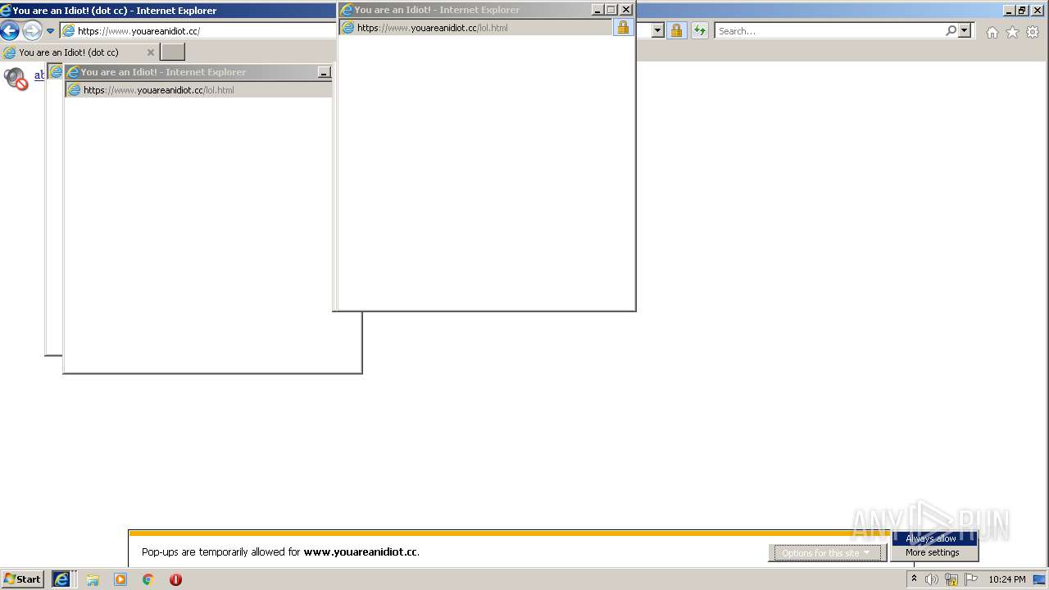Click the pop-ups temporarily allowed notification text
Viewport: 1049px width, 590px height.
pos(281,552)
